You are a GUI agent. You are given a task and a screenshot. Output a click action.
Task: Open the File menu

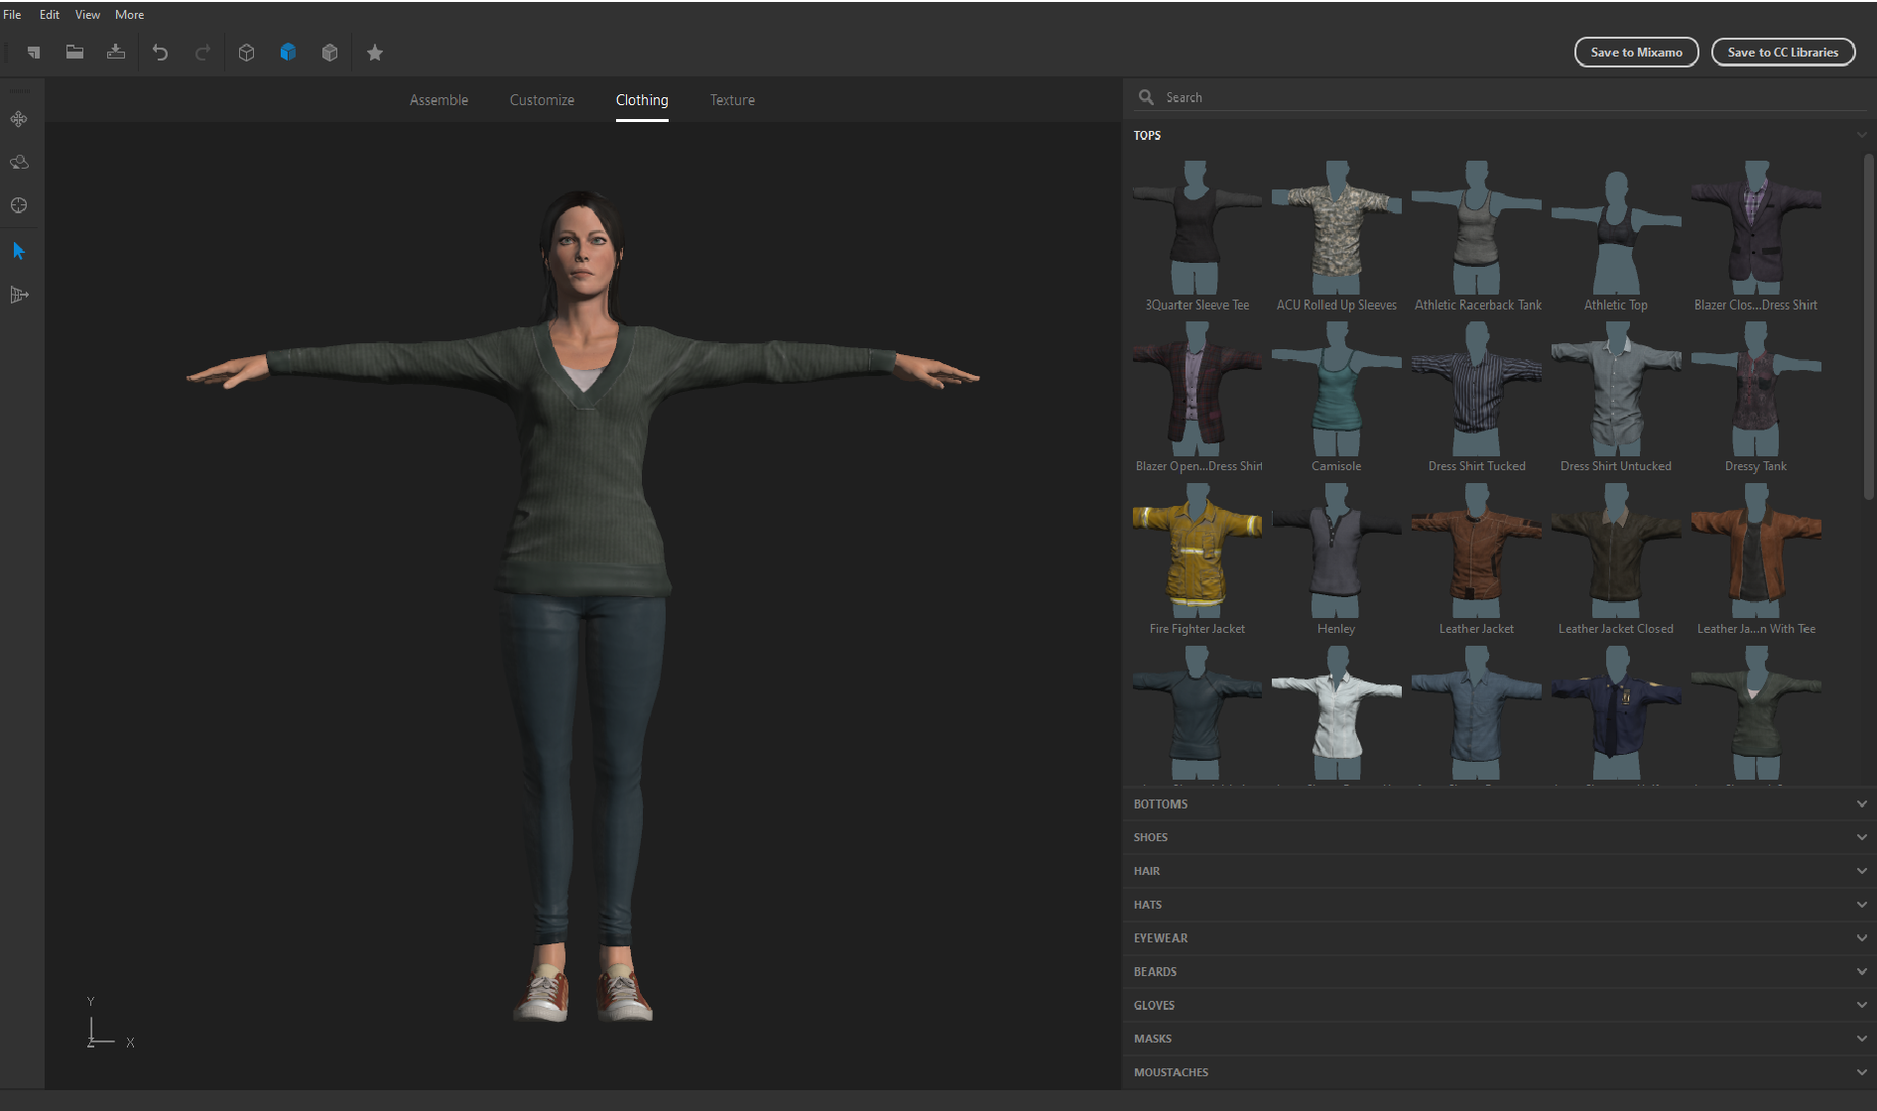pos(12,15)
